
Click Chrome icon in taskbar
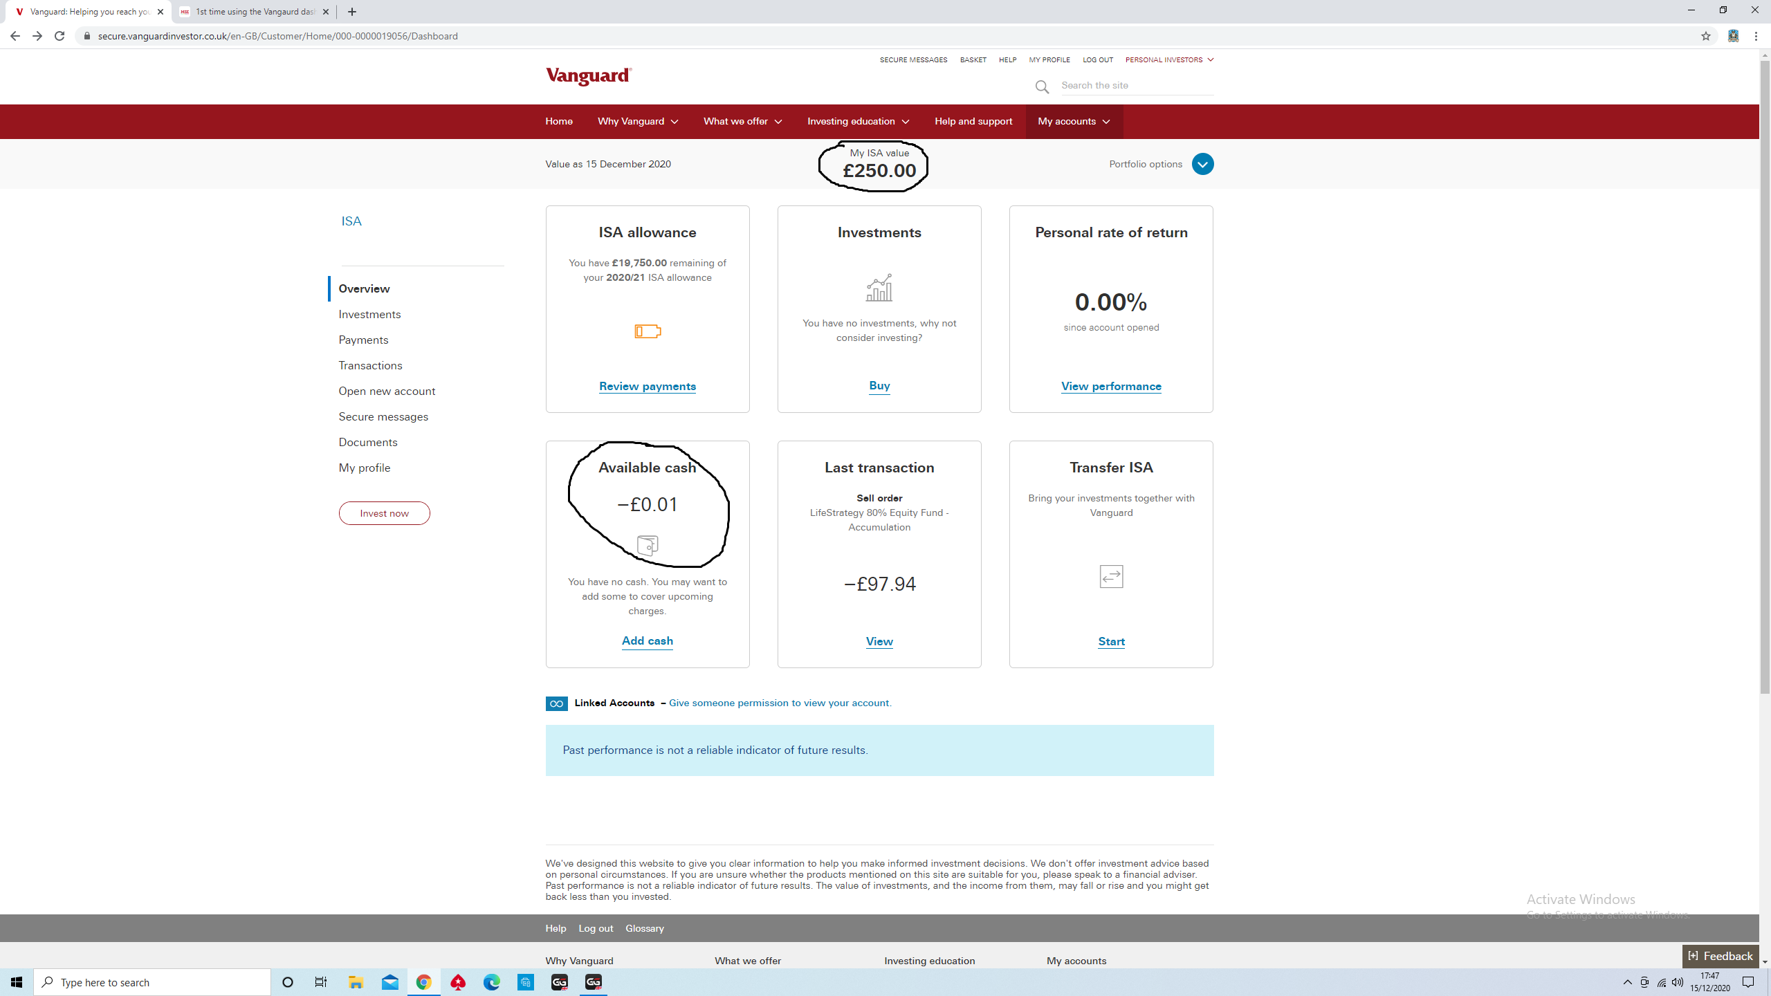tap(423, 982)
